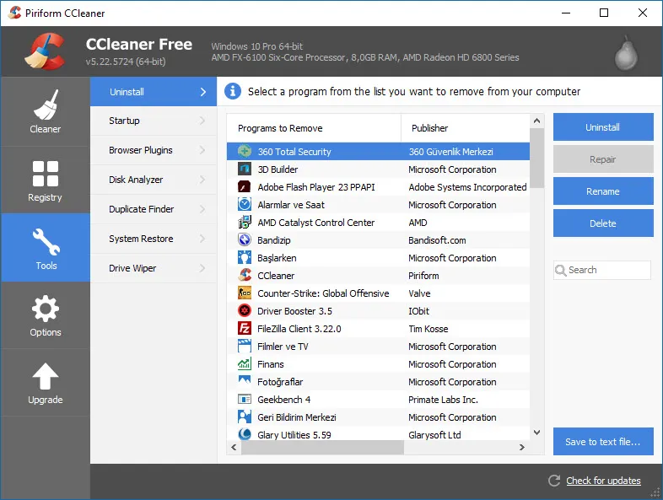663x500 pixels.
Task: Click the CCleaner logo in header
Action: point(46,51)
